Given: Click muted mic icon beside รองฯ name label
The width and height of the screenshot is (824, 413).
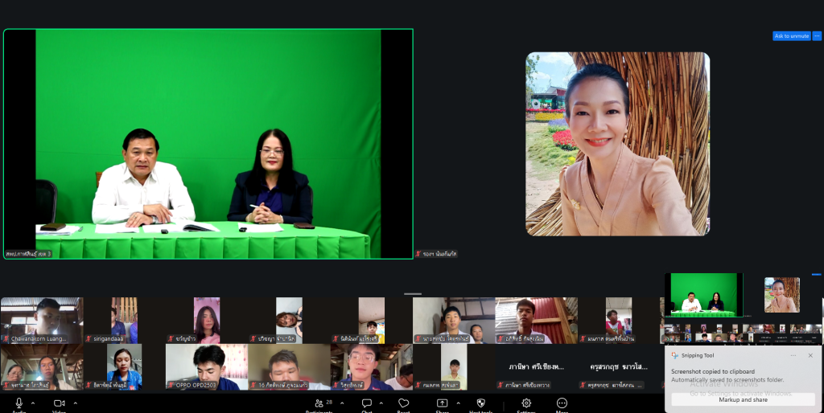Looking at the screenshot, I should point(418,254).
